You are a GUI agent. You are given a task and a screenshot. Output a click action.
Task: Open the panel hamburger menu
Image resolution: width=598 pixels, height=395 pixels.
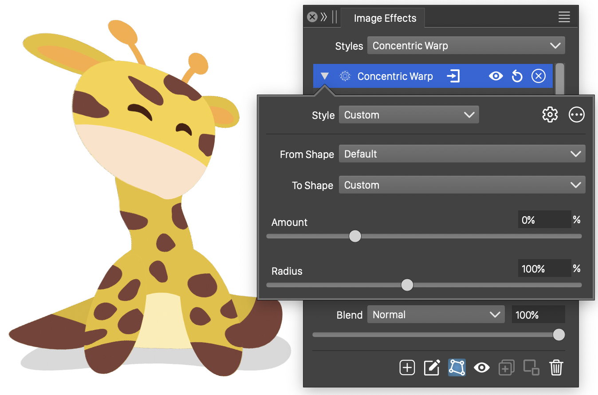(x=564, y=17)
